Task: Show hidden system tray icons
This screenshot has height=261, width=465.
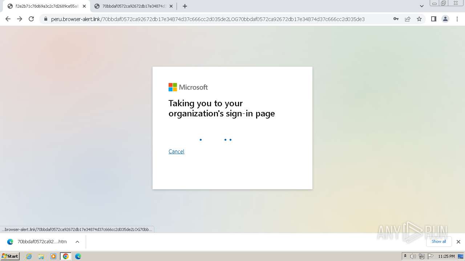Action: 405,256
